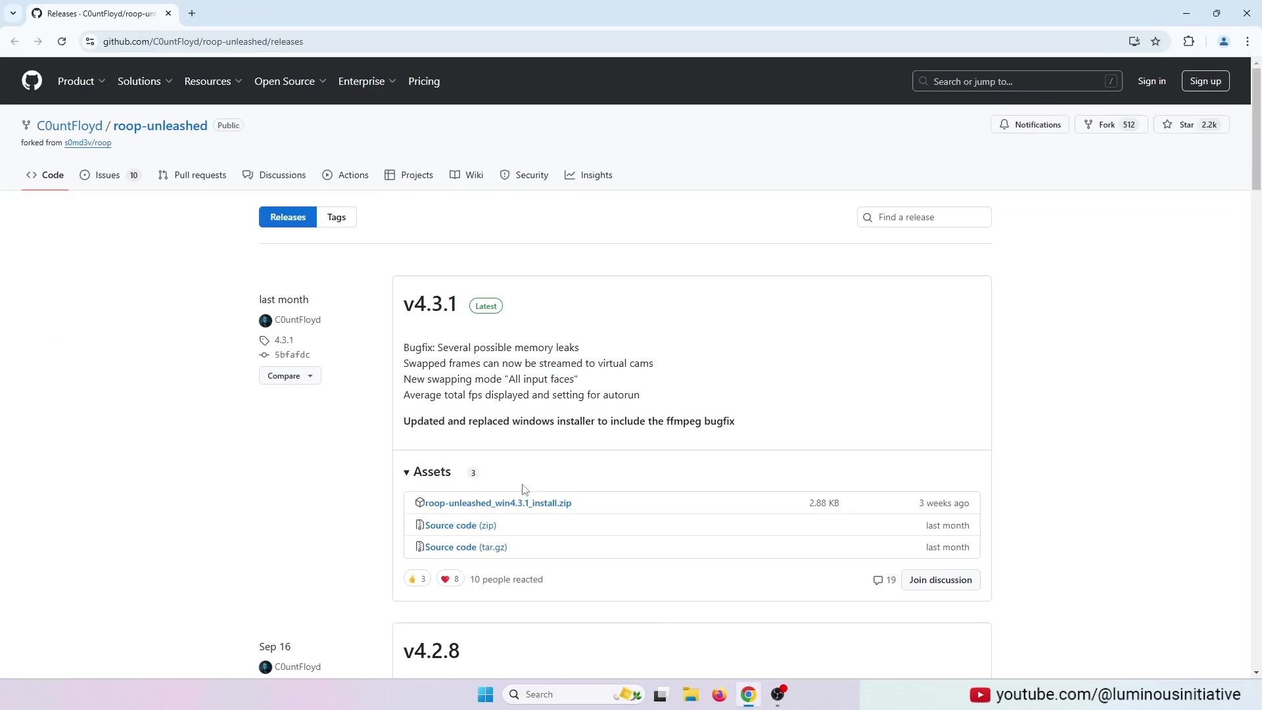
Task: Click the Join discussion button
Action: [940, 580]
